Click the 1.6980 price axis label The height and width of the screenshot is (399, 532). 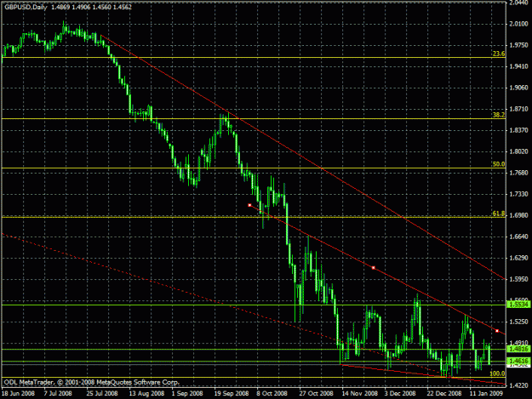pos(518,215)
